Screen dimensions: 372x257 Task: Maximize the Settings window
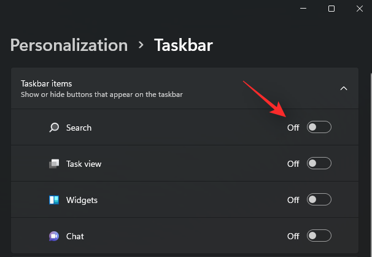point(331,9)
